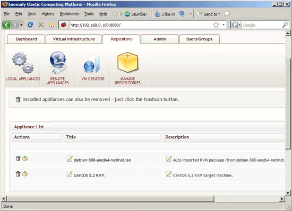The image size is (292, 211).
Task: Edit the debian-500-amd64-netinst.iso title pencil icon
Action: (x=70, y=159)
